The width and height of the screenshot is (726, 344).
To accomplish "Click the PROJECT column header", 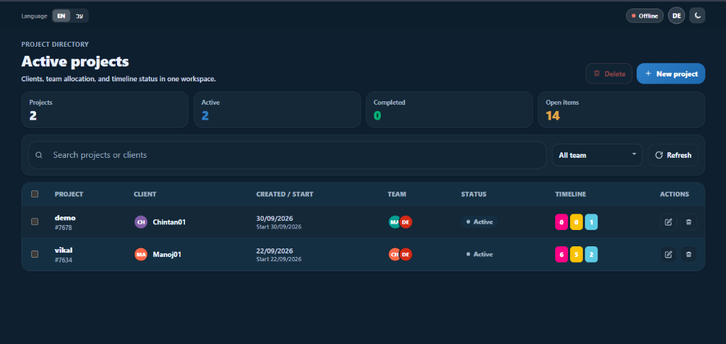I will pyautogui.click(x=69, y=194).
